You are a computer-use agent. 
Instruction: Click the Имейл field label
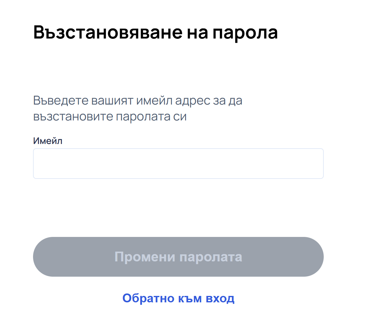click(48, 141)
